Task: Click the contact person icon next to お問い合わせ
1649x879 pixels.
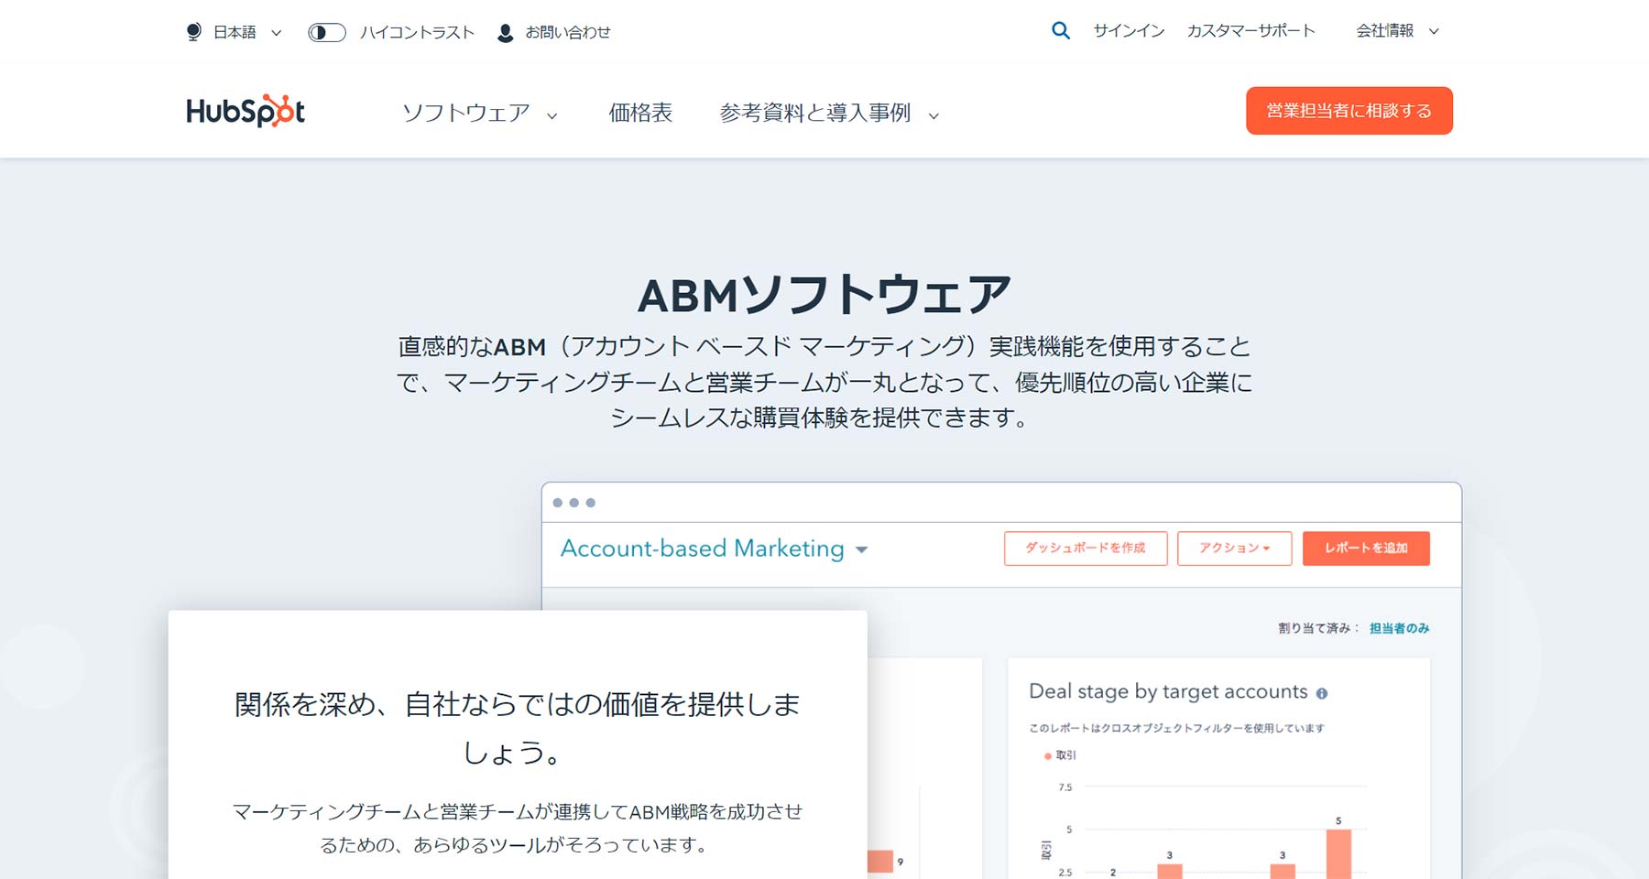Action: pyautogui.click(x=505, y=32)
